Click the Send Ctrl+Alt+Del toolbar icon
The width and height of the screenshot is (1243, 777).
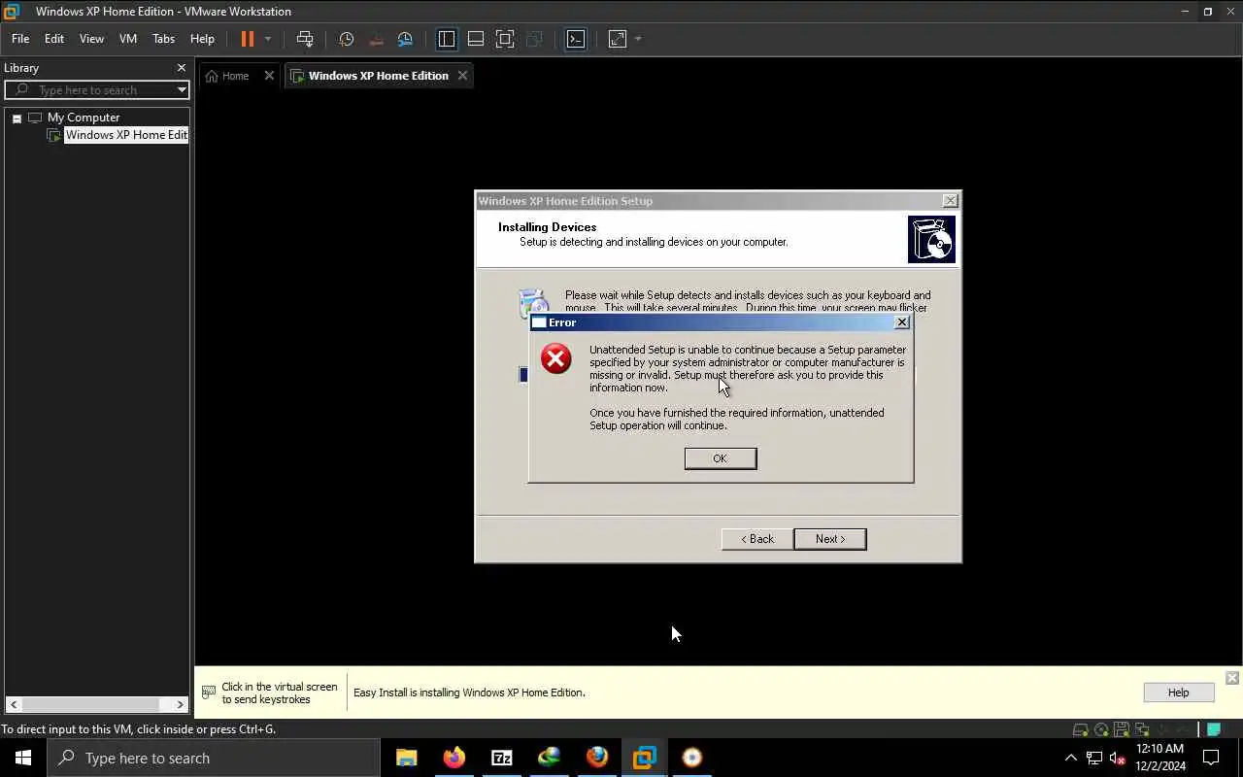click(x=305, y=39)
